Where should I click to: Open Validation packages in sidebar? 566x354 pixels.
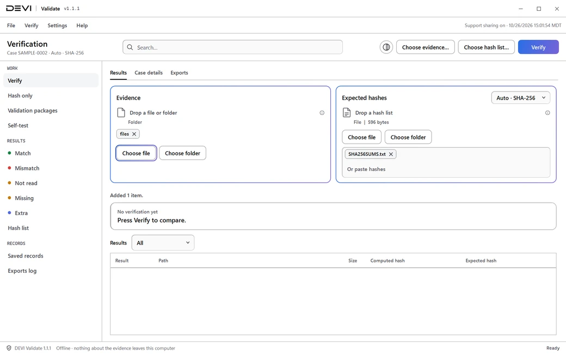(x=51, y=111)
